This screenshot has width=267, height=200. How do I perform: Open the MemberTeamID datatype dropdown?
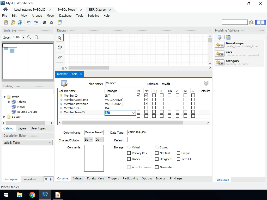133,113
